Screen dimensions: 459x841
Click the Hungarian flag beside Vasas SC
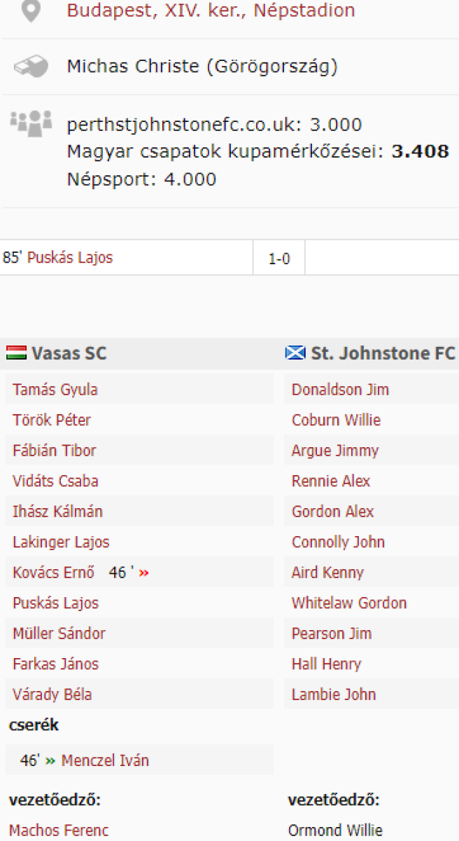coord(16,353)
